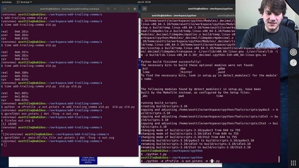
Task: Click 'real 0m0.397s' timing line
Action: (x=14, y=52)
